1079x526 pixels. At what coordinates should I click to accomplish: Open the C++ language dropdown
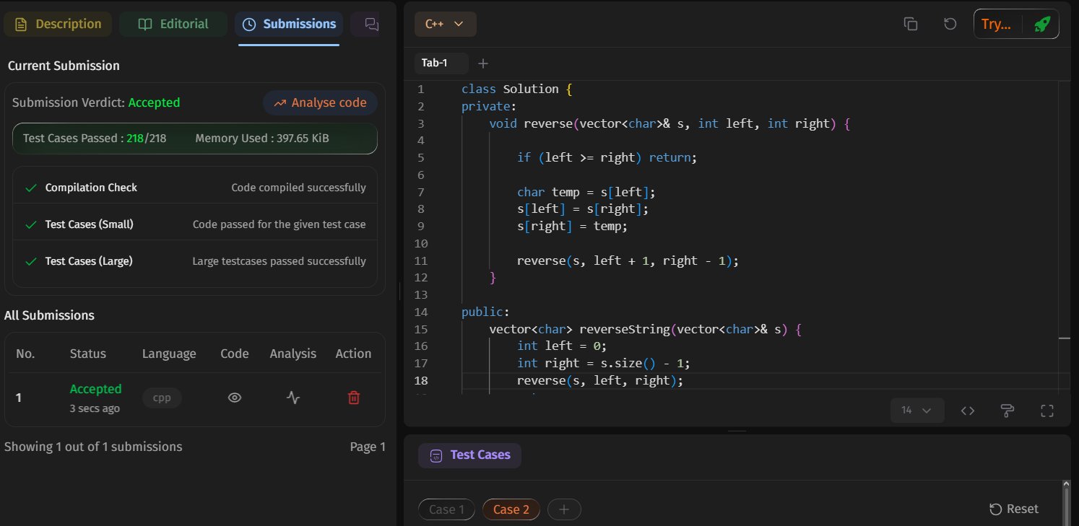point(445,24)
